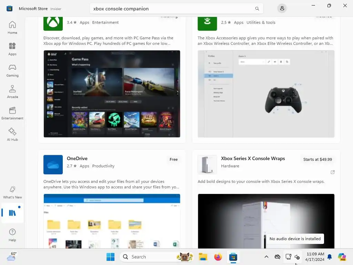The height and width of the screenshot is (265, 353).
Task: Open the OneDrive files screenshot
Action: tap(112, 221)
